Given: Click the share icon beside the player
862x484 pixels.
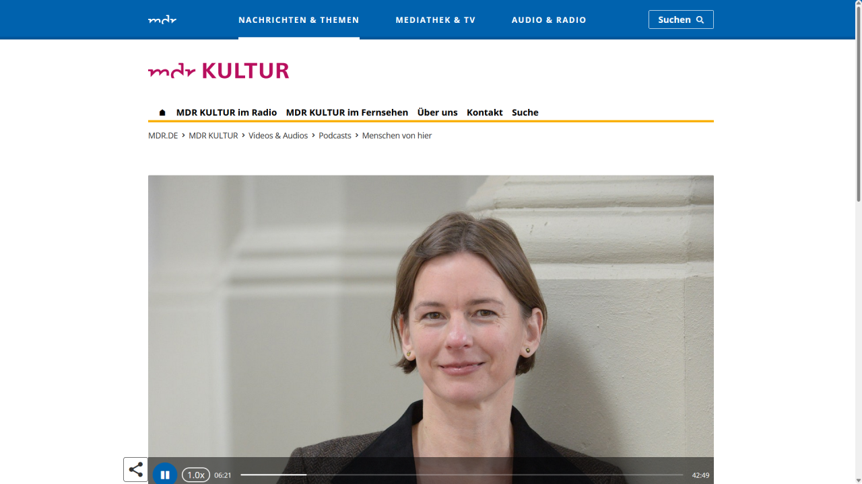Looking at the screenshot, I should click(x=135, y=469).
